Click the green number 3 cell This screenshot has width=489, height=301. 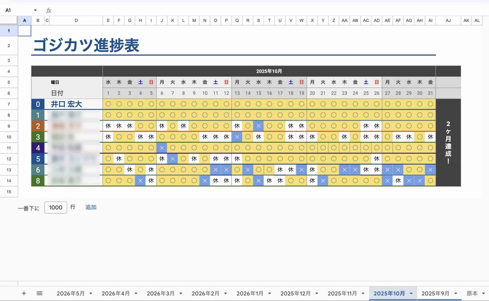(x=38, y=137)
